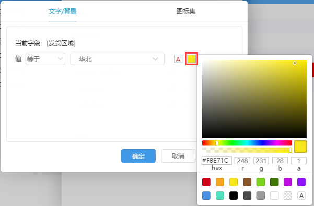Image resolution: width=314 pixels, height=206 pixels.
Task: Pick the transparent checkered preset swatch
Action: click(288, 196)
